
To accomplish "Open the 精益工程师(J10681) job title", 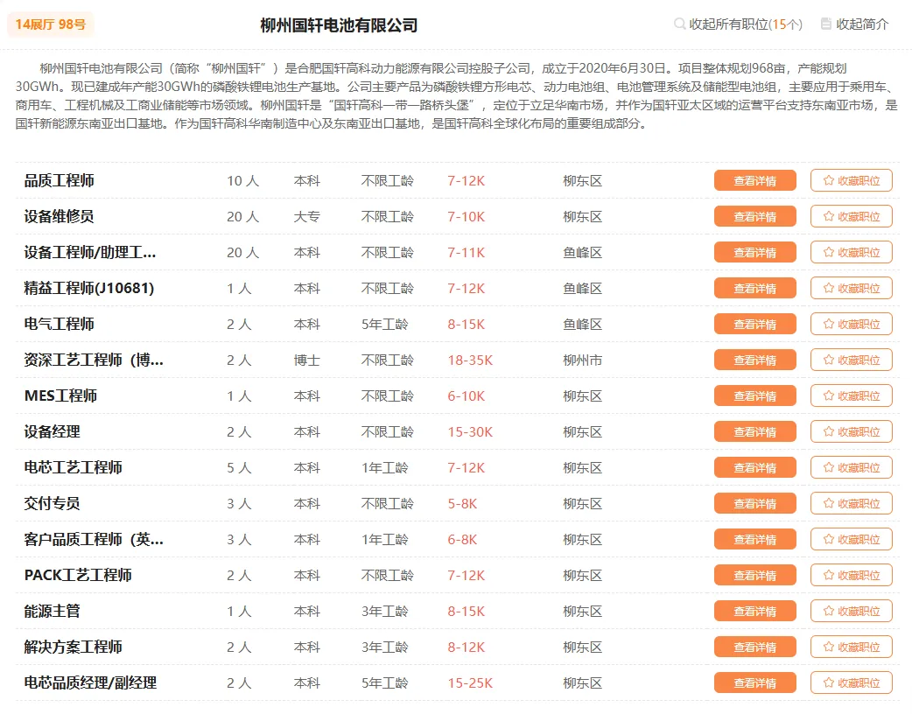I will tap(89, 289).
